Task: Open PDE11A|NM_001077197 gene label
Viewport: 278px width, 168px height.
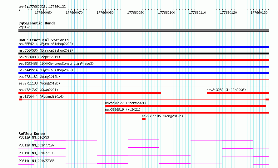Action: click(37, 145)
